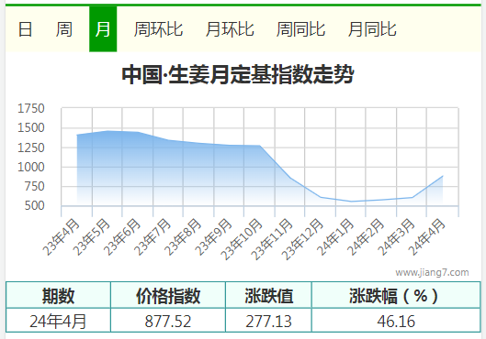This screenshot has width=486, height=339.
Task: Click table header 价格指数
Action: (x=168, y=295)
